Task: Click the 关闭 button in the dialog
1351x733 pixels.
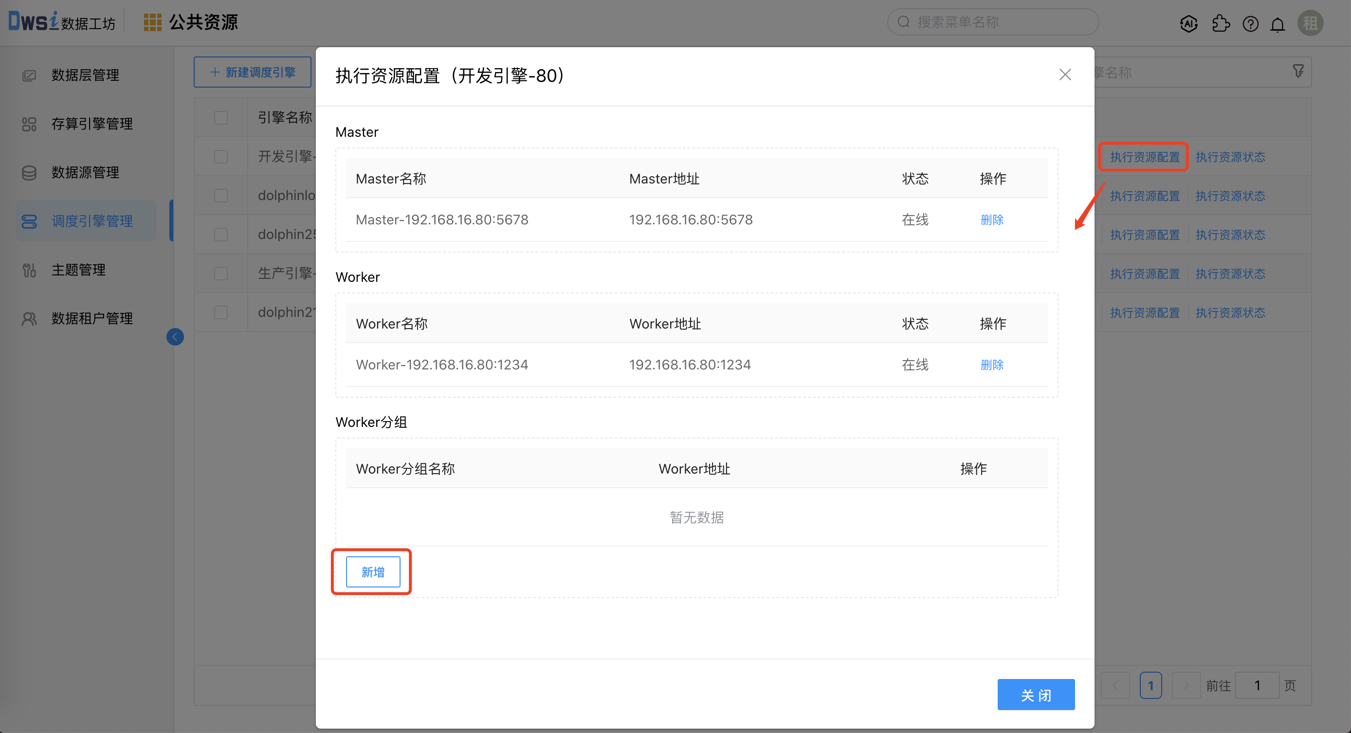Action: click(1036, 694)
